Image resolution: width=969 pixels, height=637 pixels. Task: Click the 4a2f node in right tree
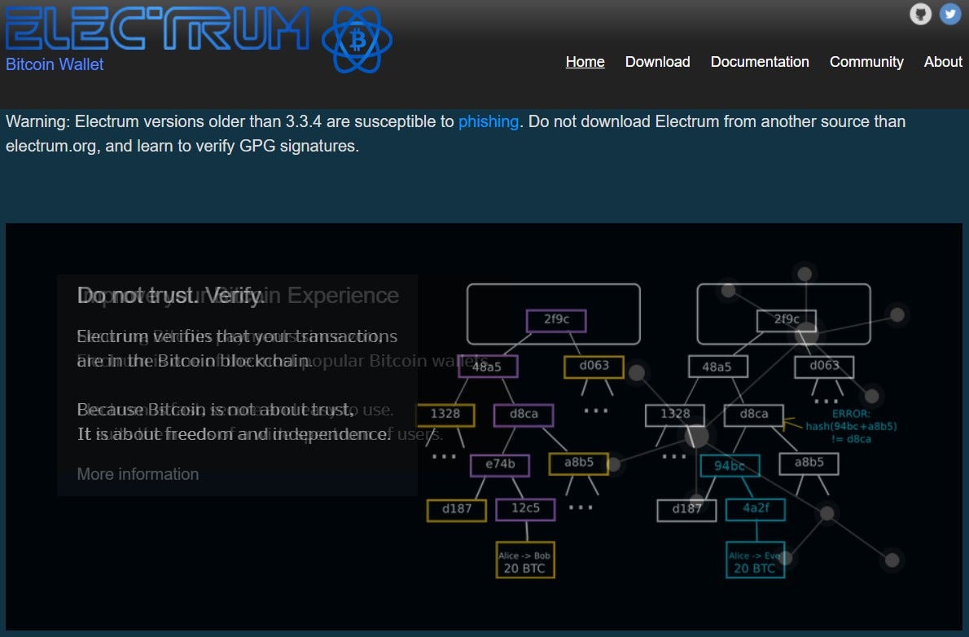[x=756, y=509]
